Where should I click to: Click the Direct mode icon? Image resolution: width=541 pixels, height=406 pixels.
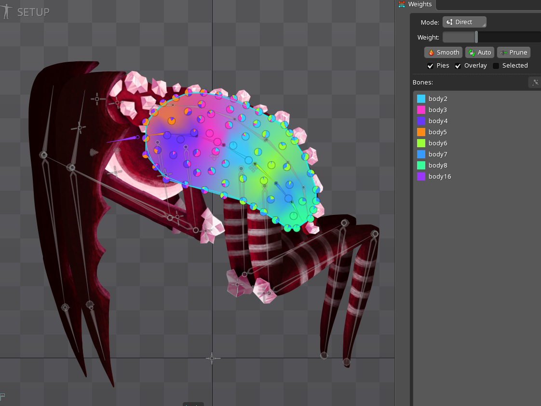[449, 22]
